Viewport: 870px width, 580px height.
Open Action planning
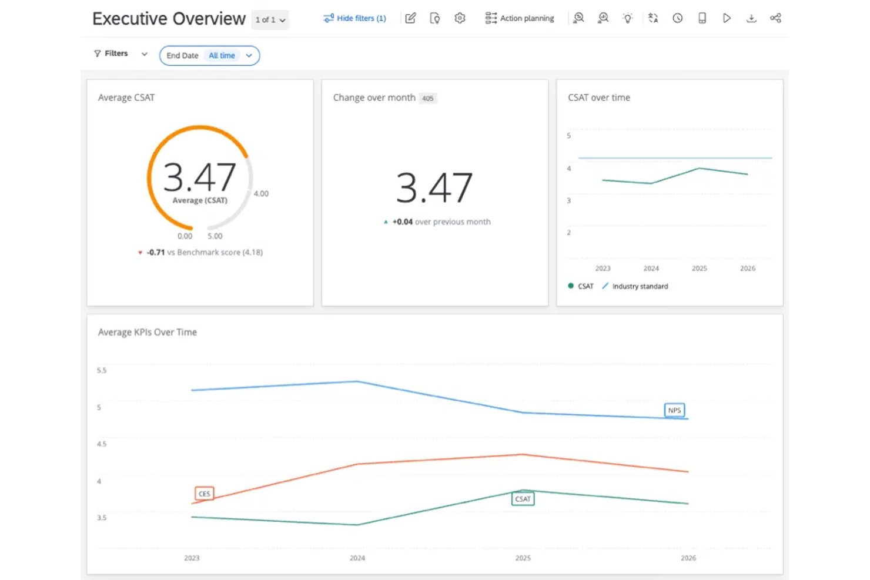pos(520,18)
